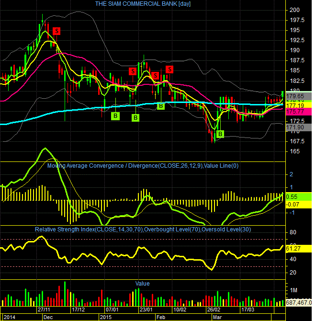The height and width of the screenshot is (321, 316).
Task: Click the green 0.55 MACD value tag
Action: pyautogui.click(x=298, y=197)
